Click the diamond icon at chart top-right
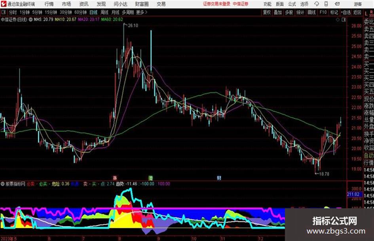This screenshot has height=241, width=374. (338, 20)
